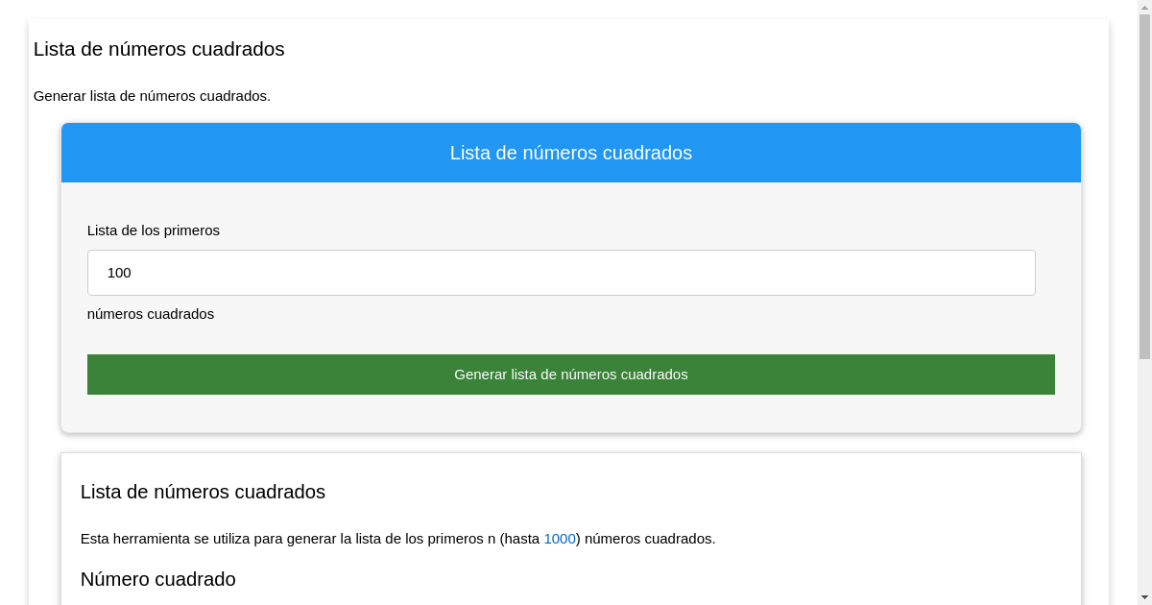Screen dimensions: 1152x605
Task: Select the value "100" in the input box
Action: click(119, 273)
